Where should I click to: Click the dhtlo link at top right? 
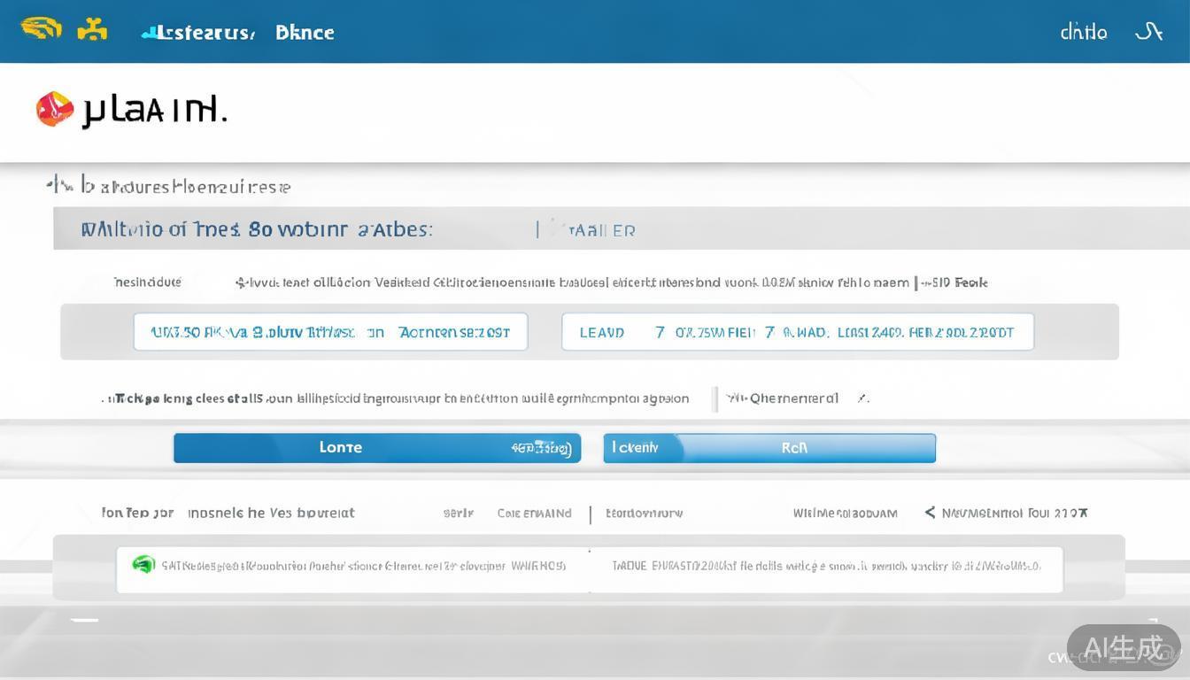[x=1083, y=33]
